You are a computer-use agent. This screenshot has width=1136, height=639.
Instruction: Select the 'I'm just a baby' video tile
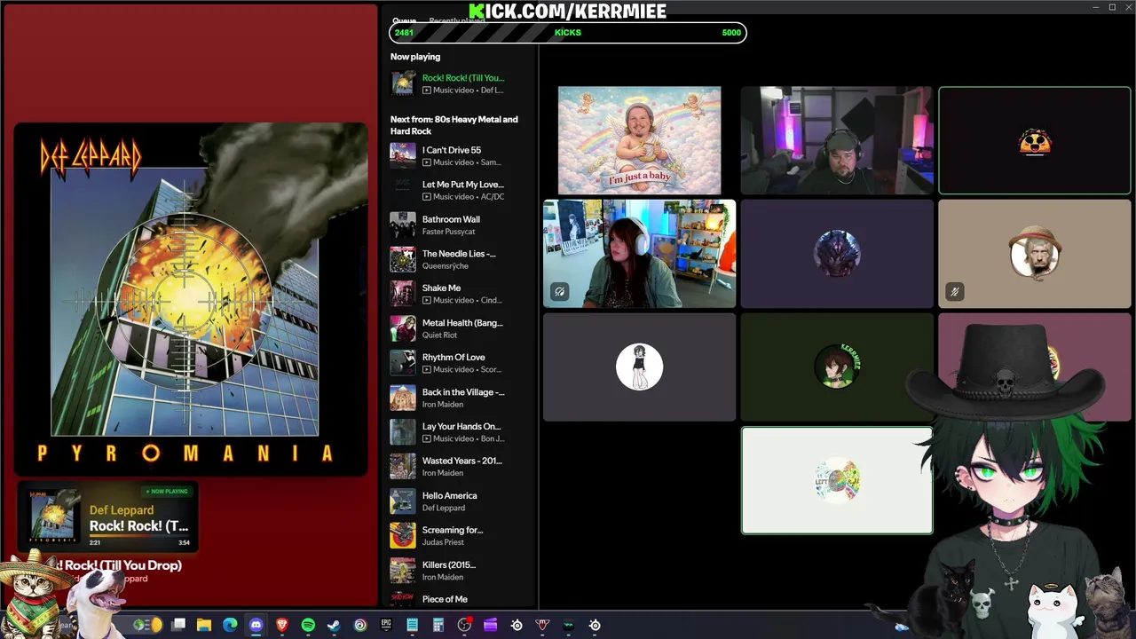pyautogui.click(x=639, y=140)
